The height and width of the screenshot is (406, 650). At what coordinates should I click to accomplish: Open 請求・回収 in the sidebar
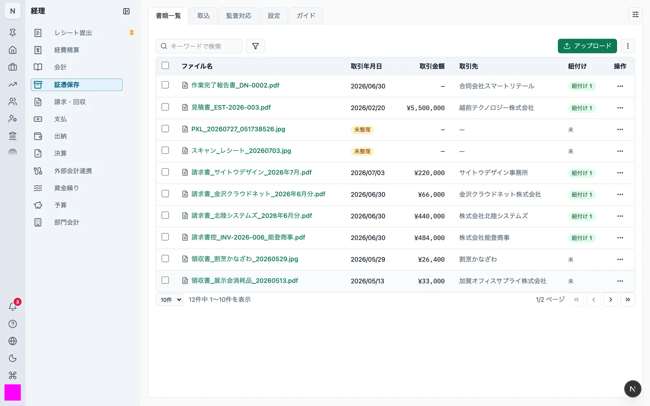(77, 102)
